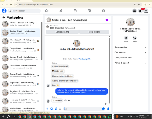Click the Search Facebook field
This screenshot has width=152, height=119.
(24, 11)
